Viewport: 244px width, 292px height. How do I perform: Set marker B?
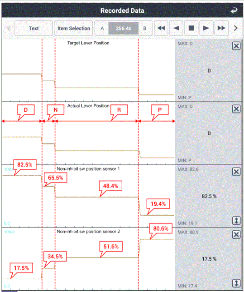(145, 29)
